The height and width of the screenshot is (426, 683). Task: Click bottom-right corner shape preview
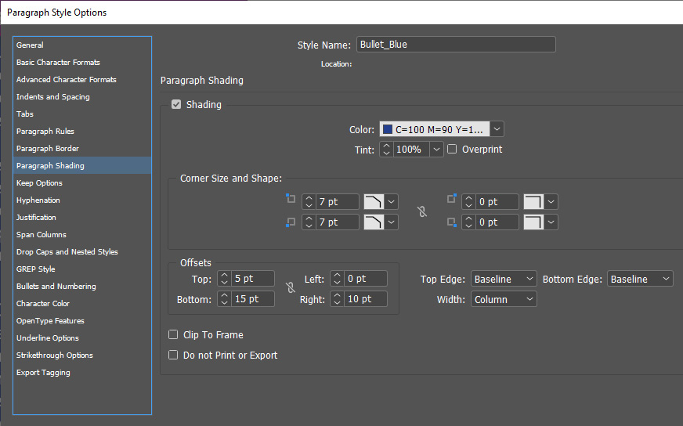click(x=533, y=222)
